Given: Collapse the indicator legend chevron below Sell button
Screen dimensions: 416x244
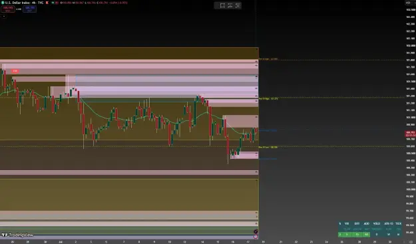Looking at the screenshot, I should point(4,16).
